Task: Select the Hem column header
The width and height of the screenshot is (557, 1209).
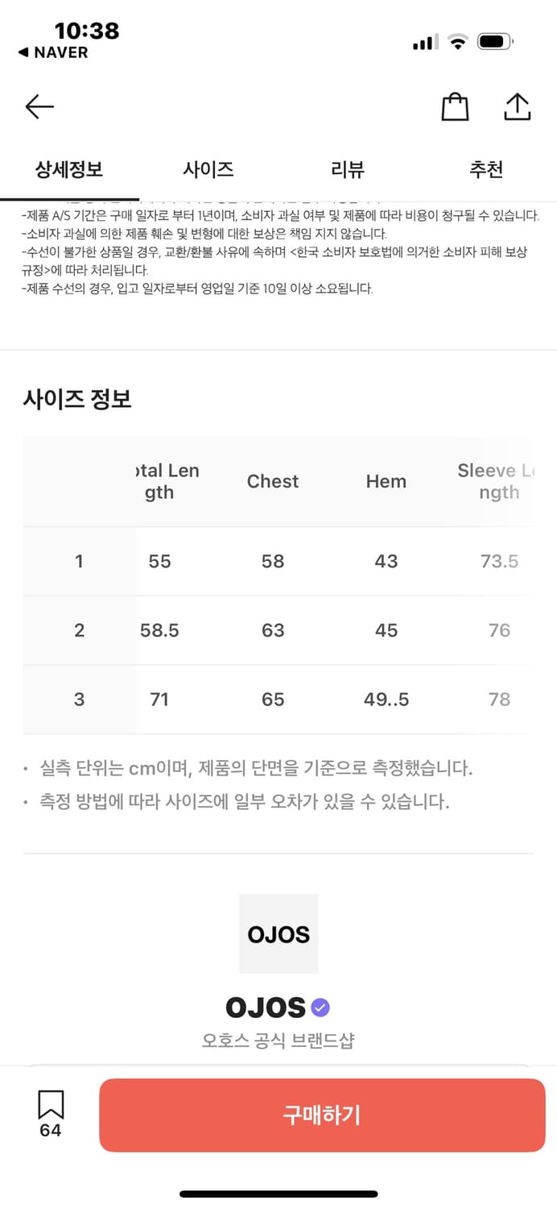Action: pyautogui.click(x=386, y=481)
